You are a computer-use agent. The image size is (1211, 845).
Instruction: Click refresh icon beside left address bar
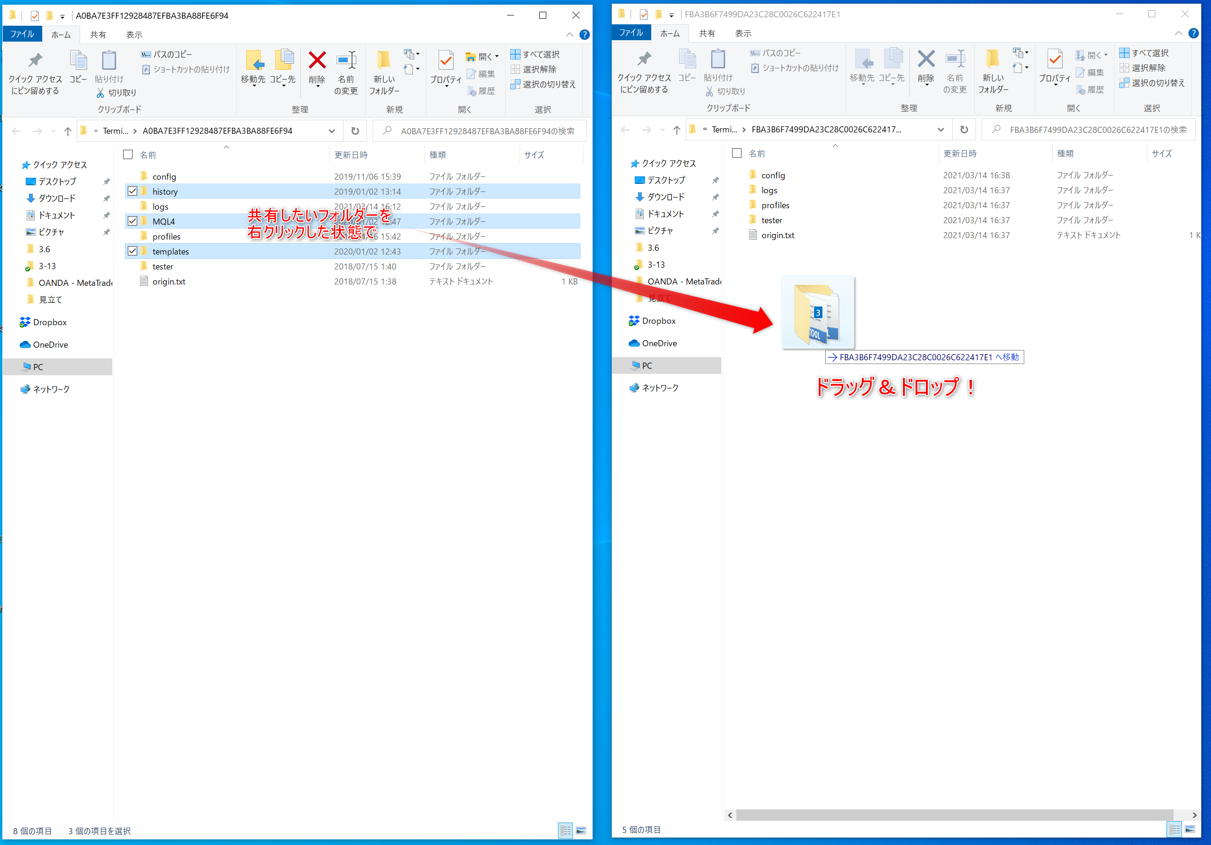coord(355,131)
